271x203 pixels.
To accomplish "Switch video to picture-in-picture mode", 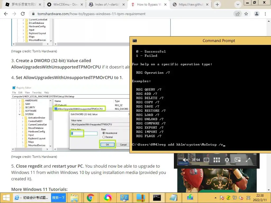I will point(237,160).
